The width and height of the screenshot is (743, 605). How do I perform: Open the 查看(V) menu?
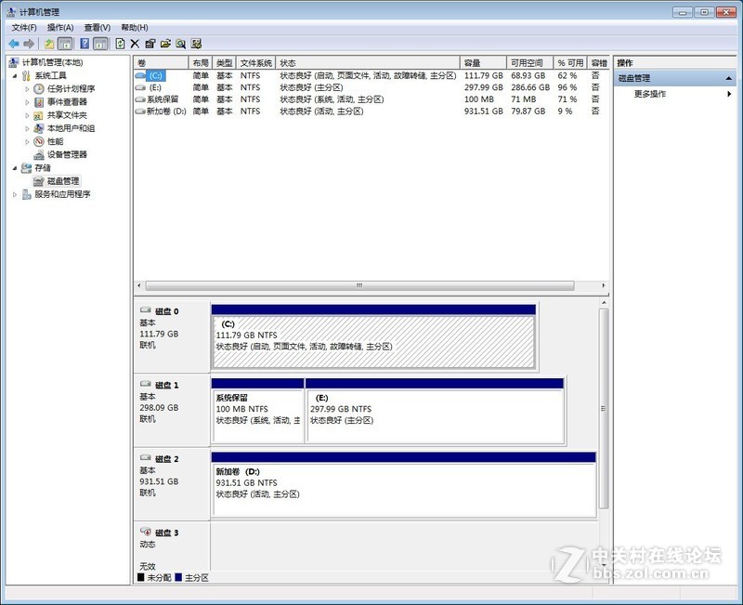(98, 28)
